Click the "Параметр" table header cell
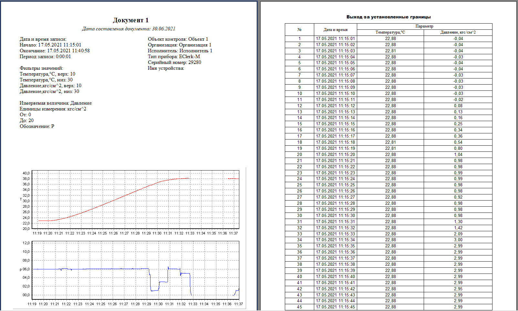The width and height of the screenshot is (518, 311). click(424, 26)
